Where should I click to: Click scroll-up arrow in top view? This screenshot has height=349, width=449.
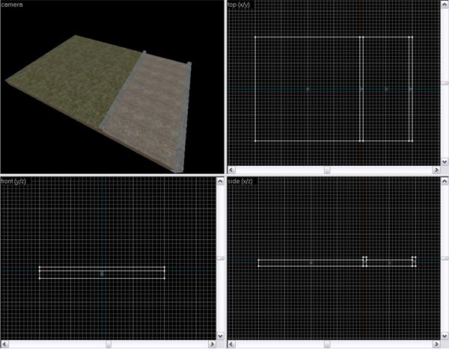[445, 4]
